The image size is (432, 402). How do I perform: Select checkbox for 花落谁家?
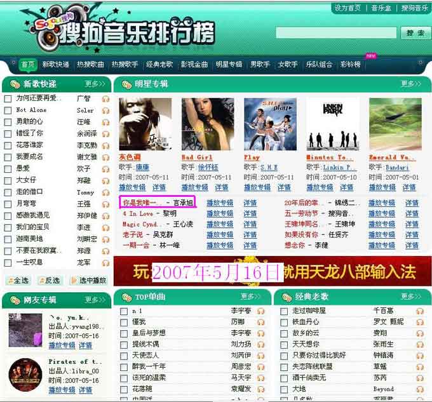(x=8, y=145)
